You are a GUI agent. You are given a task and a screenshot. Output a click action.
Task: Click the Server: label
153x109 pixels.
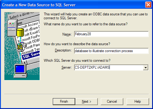pyautogui.click(x=67, y=67)
